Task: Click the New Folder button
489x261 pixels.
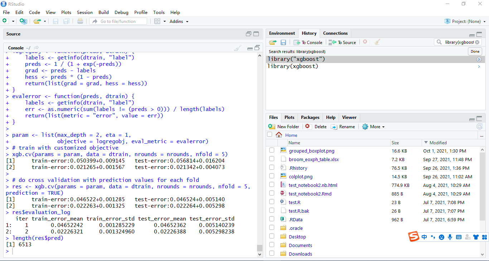Action: 284,126
